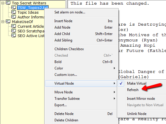
Task: Collapse the Top Secret Writers tree branch
Action: click(3, 3)
